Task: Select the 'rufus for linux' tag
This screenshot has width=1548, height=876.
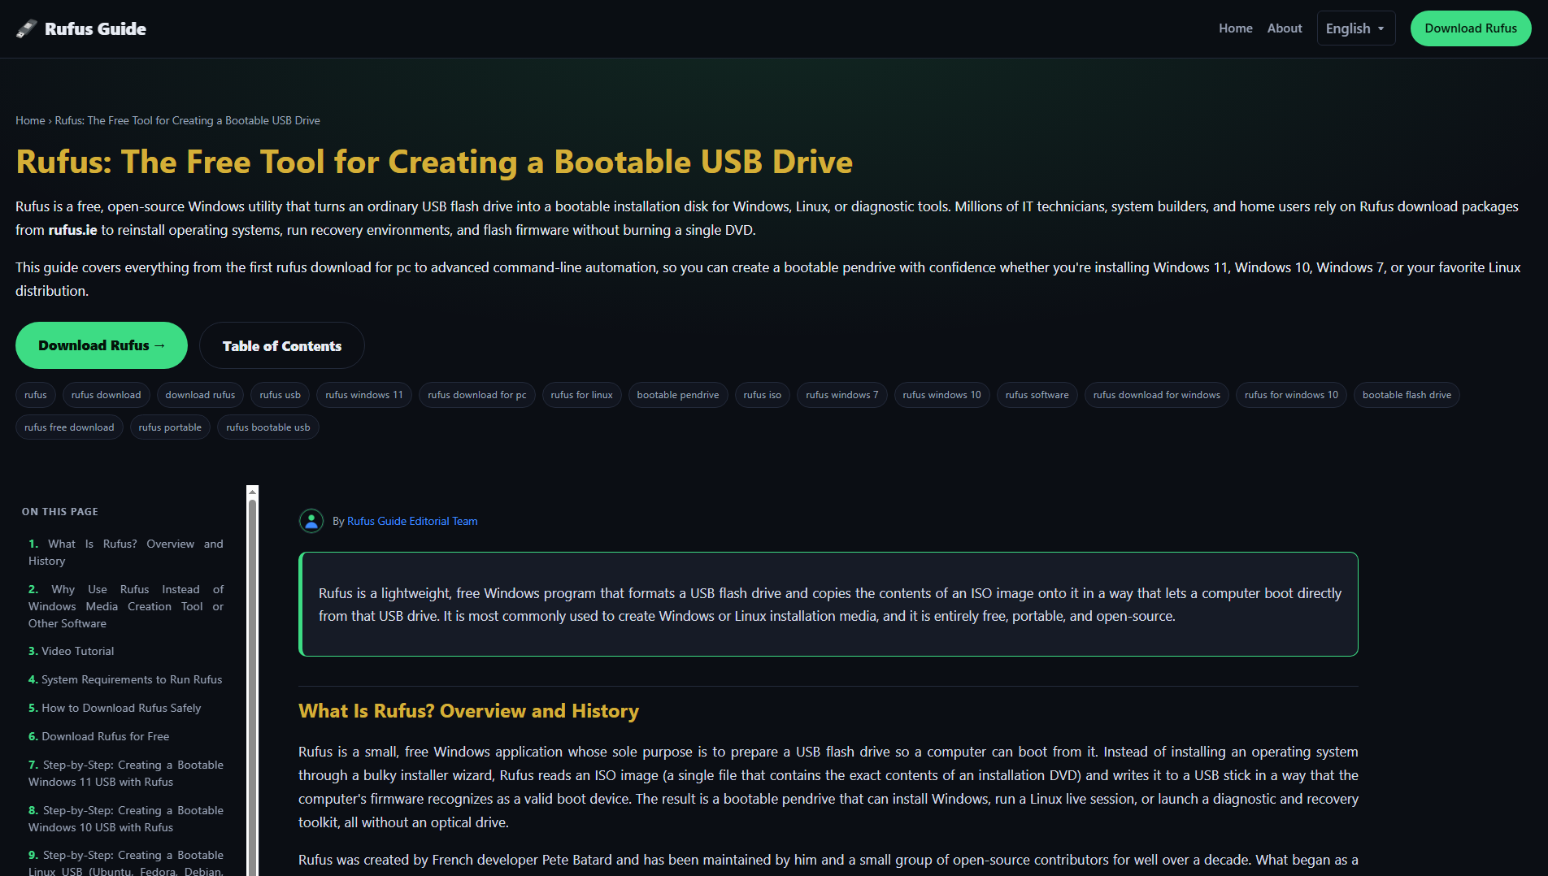Action: point(582,395)
